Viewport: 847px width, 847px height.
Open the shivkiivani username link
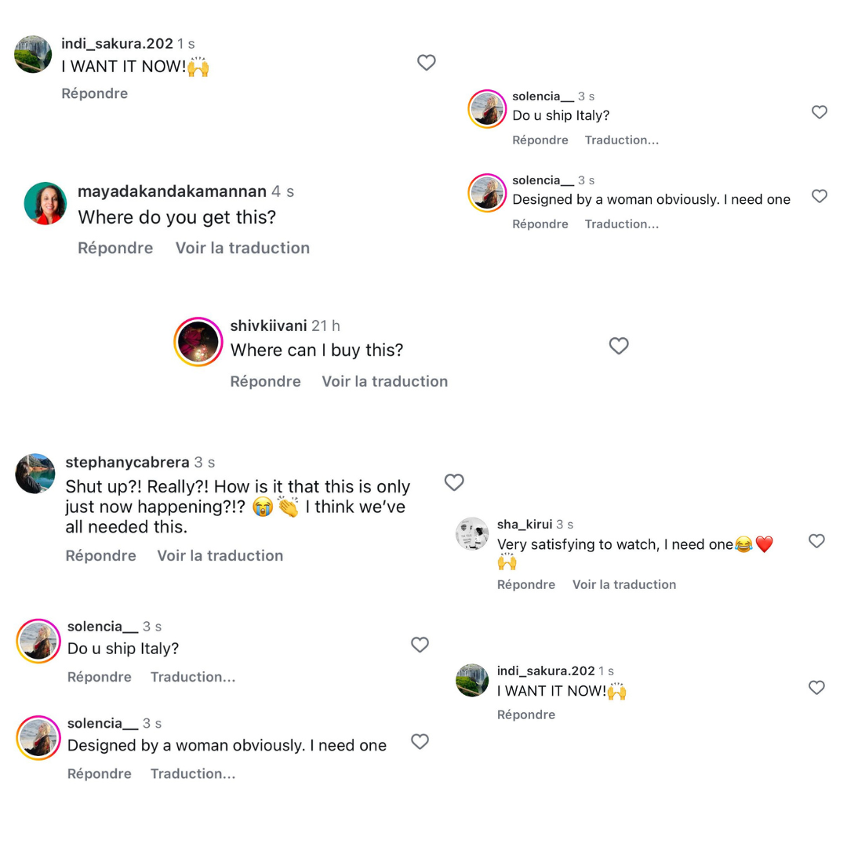[268, 325]
